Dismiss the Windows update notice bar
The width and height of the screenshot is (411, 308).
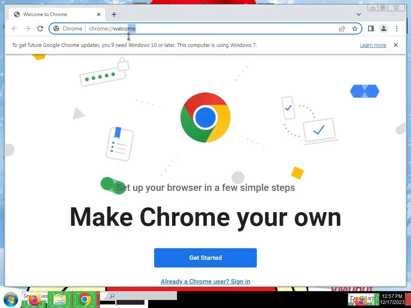(x=395, y=45)
